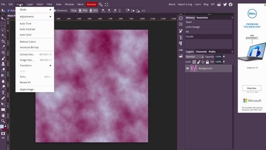266x150 pixels.
Task: Export as PNG button
Action: pyautogui.click(x=83, y=10)
